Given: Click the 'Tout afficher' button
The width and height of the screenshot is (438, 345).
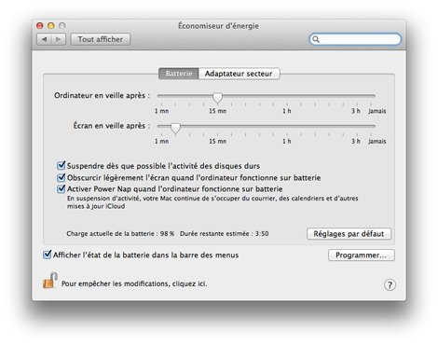Looking at the screenshot, I should tap(101, 39).
